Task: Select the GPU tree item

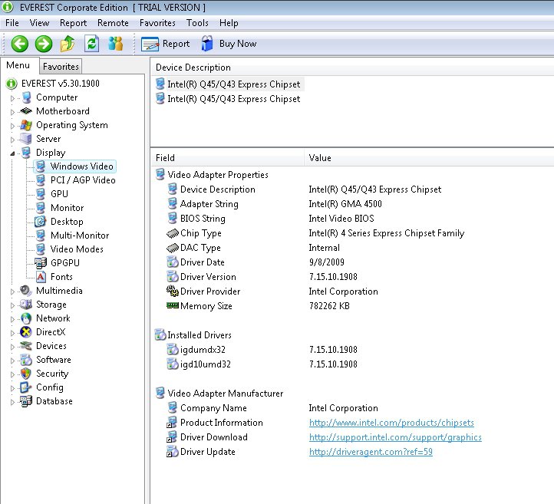Action: (59, 194)
